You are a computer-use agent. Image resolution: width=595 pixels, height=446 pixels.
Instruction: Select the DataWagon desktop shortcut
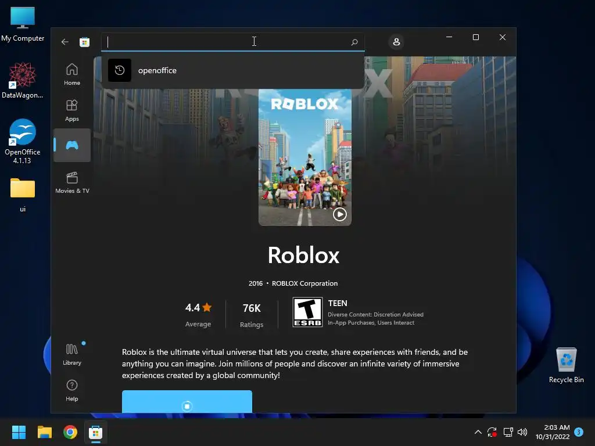coord(23,80)
